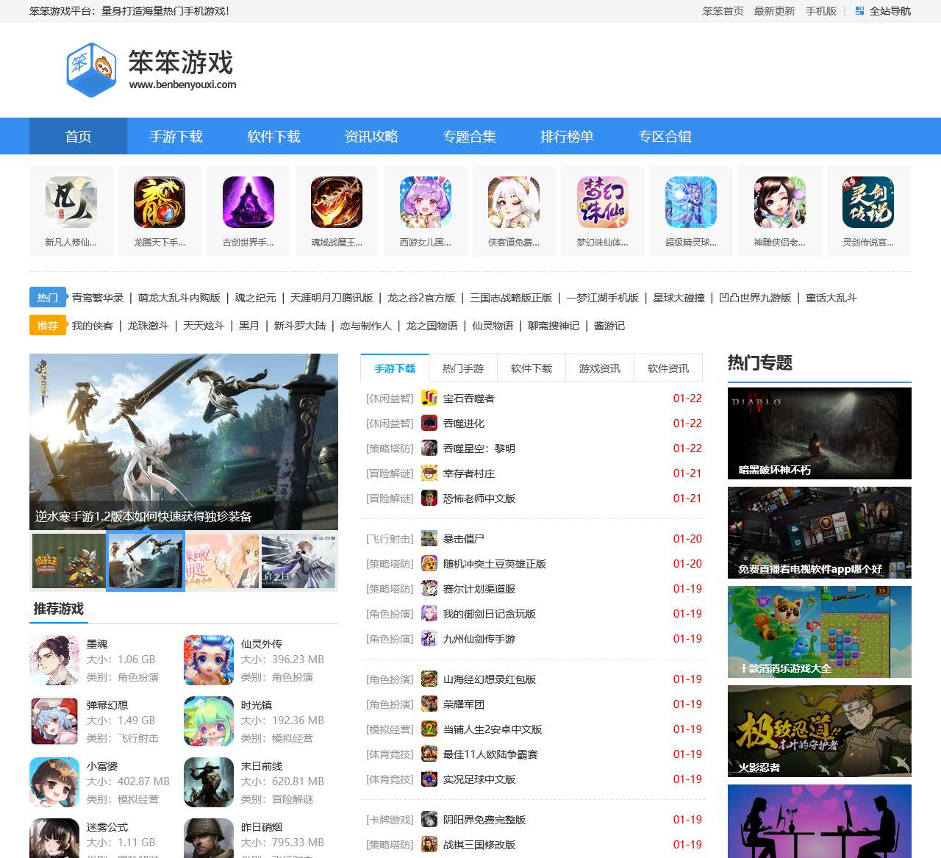Click the 仙灵外传 game thumbnail
The height and width of the screenshot is (858, 941).
click(209, 659)
